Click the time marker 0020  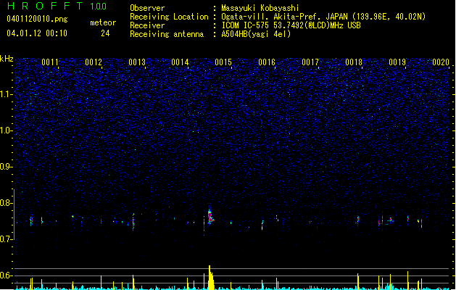[441, 62]
